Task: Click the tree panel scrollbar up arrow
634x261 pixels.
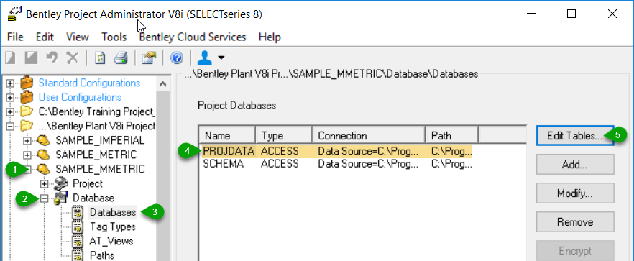Action: click(163, 84)
